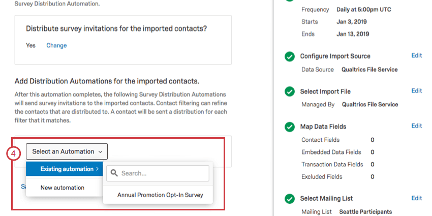Click the green checkmark beside Select Import File
The height and width of the screenshot is (216, 432).
coord(289,92)
